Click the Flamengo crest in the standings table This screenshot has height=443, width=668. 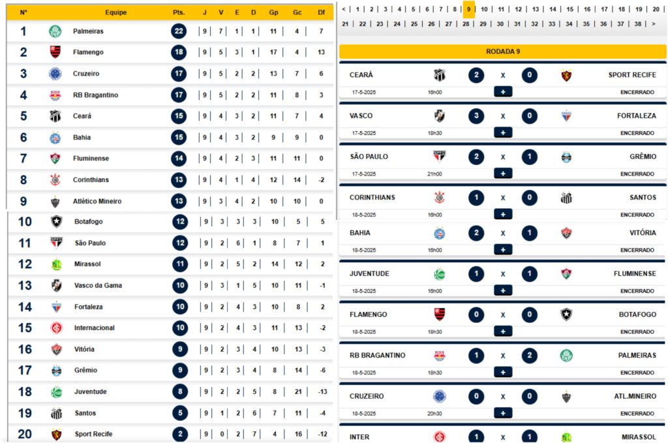click(x=55, y=52)
